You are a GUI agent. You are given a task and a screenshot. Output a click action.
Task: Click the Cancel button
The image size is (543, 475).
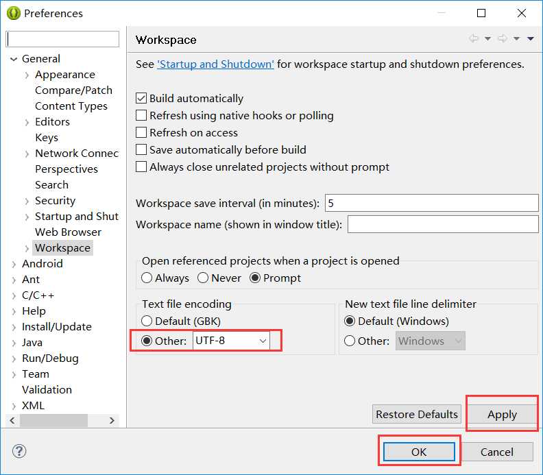point(497,452)
